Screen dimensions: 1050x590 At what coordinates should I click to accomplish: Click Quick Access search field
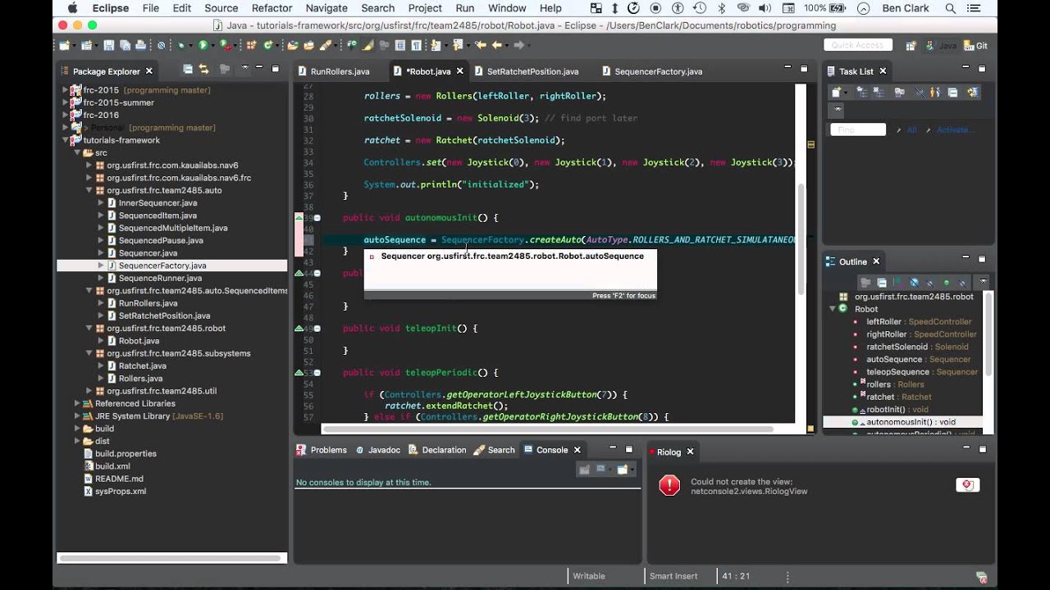click(857, 46)
